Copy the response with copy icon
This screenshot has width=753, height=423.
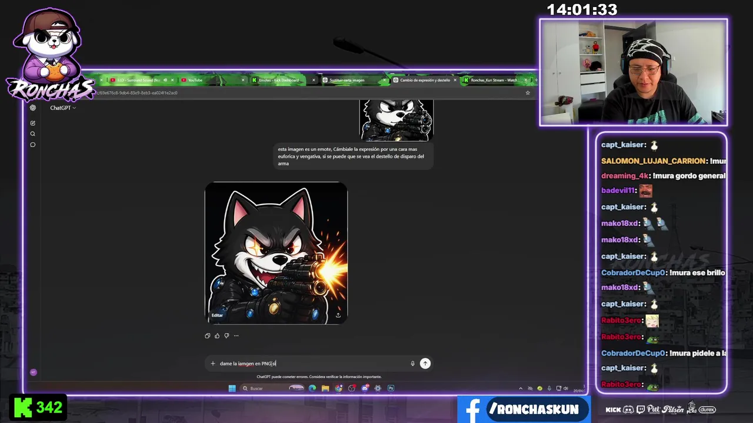(207, 335)
